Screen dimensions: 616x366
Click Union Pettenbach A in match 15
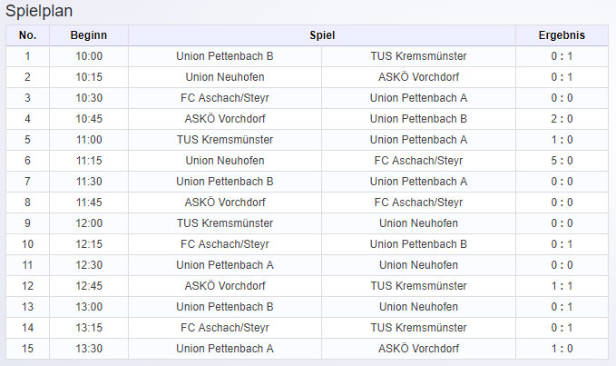(x=225, y=349)
